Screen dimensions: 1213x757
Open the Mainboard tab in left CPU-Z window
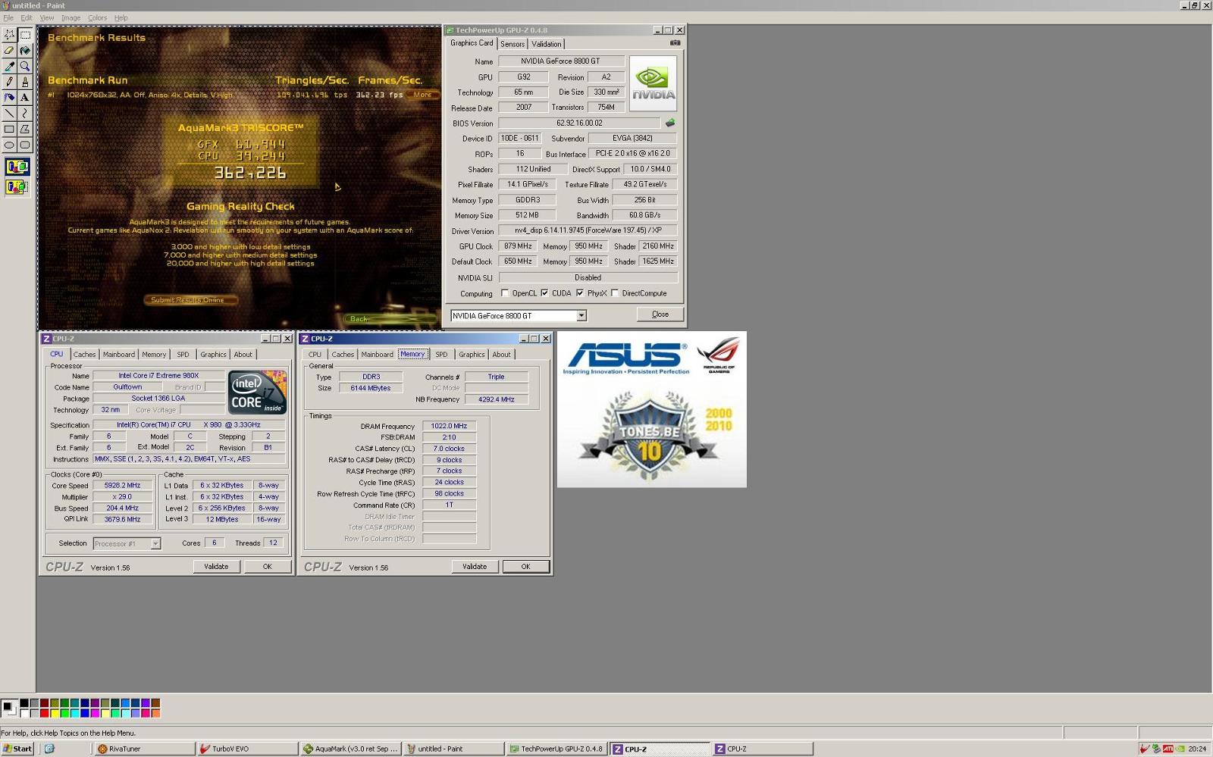point(119,355)
